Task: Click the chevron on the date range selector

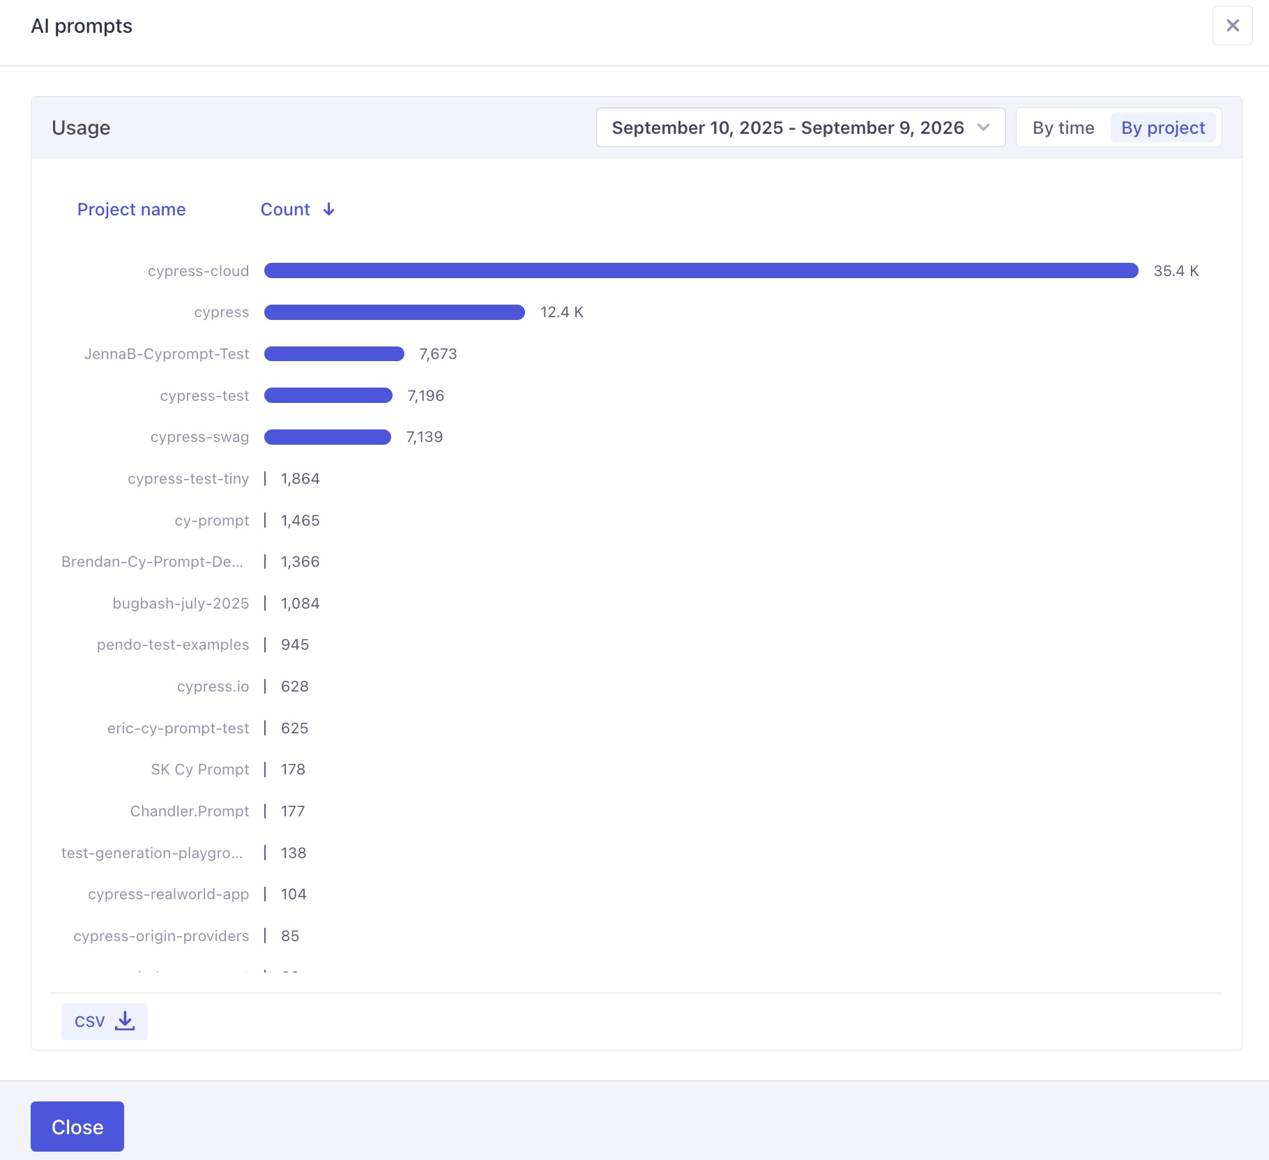Action: tap(984, 128)
